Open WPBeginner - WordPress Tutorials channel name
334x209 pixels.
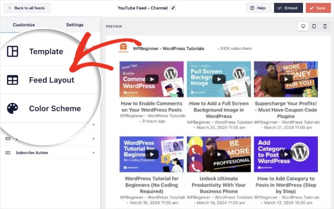[x=168, y=49]
